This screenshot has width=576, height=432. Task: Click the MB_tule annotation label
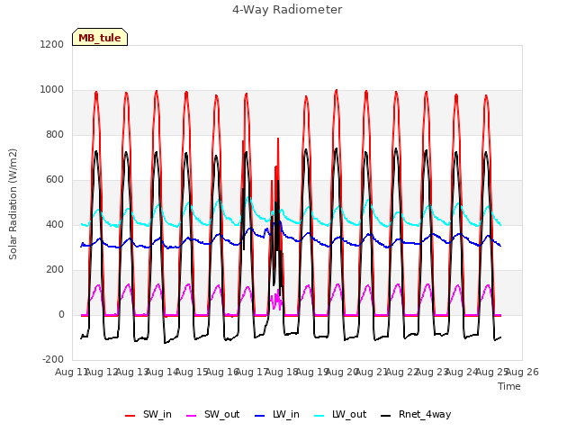click(x=100, y=38)
